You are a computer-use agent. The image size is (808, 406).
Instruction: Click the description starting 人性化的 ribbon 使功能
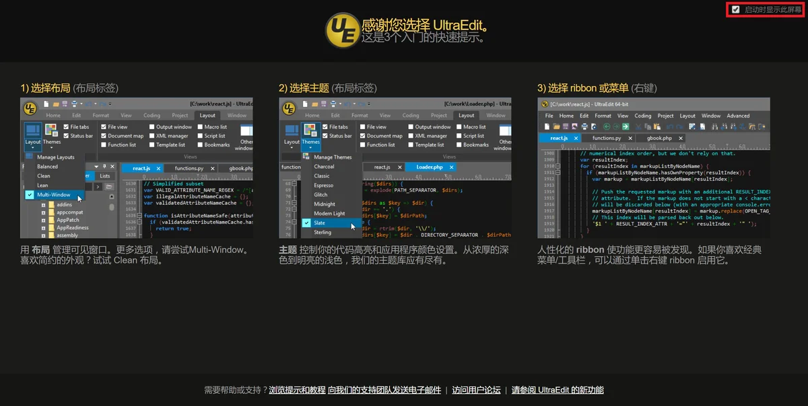650,255
